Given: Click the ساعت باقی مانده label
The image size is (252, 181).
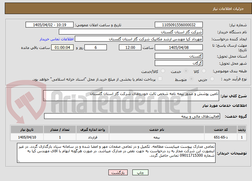Looking at the screenshot, I should [x=35, y=48].
